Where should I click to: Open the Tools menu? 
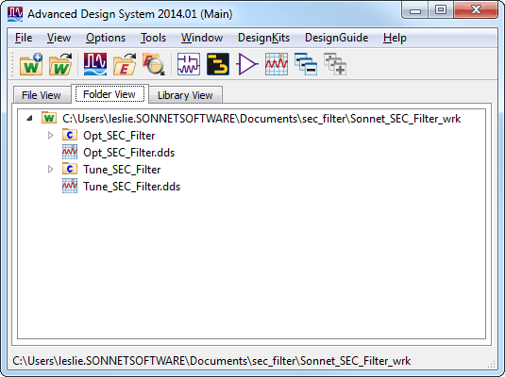pyautogui.click(x=153, y=38)
